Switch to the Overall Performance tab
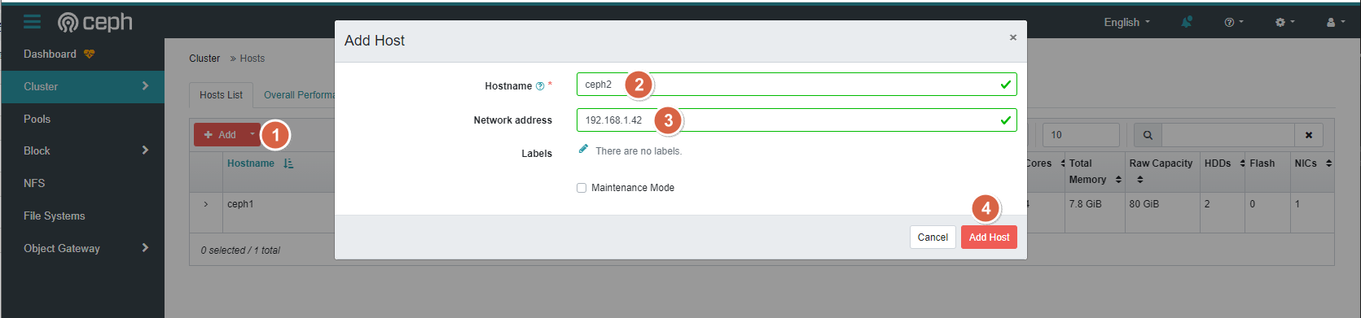This screenshot has width=1361, height=318. tap(299, 95)
